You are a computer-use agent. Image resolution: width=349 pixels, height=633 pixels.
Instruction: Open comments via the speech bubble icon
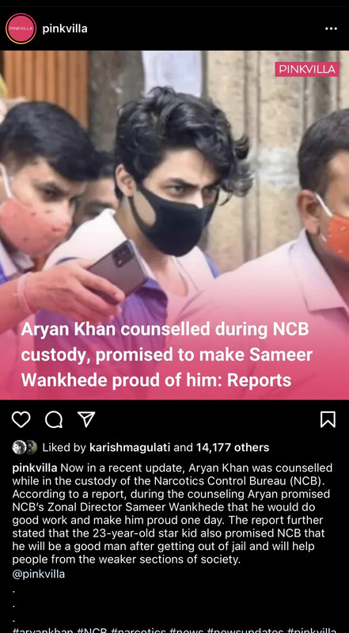(x=54, y=419)
